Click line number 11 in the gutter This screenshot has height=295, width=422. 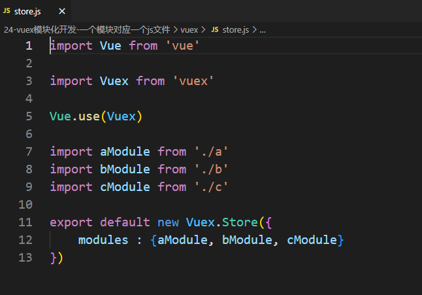coord(25,222)
